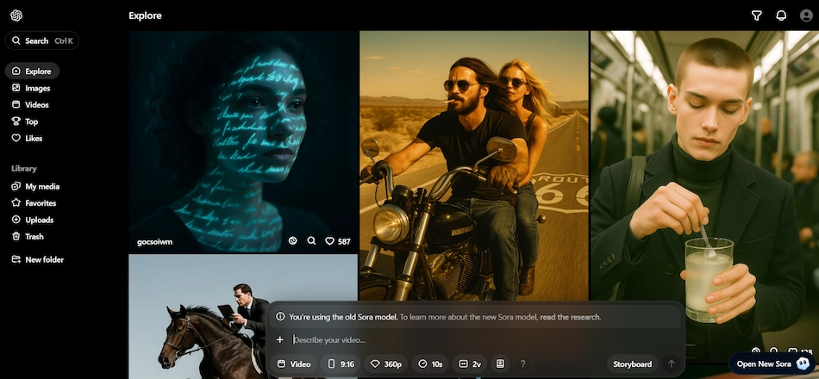Viewport: 819px width, 379px height.
Task: Open the user profile avatar
Action: click(803, 16)
